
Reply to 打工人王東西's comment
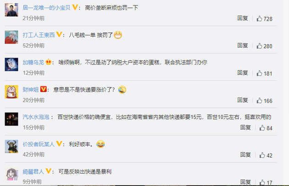point(243,45)
